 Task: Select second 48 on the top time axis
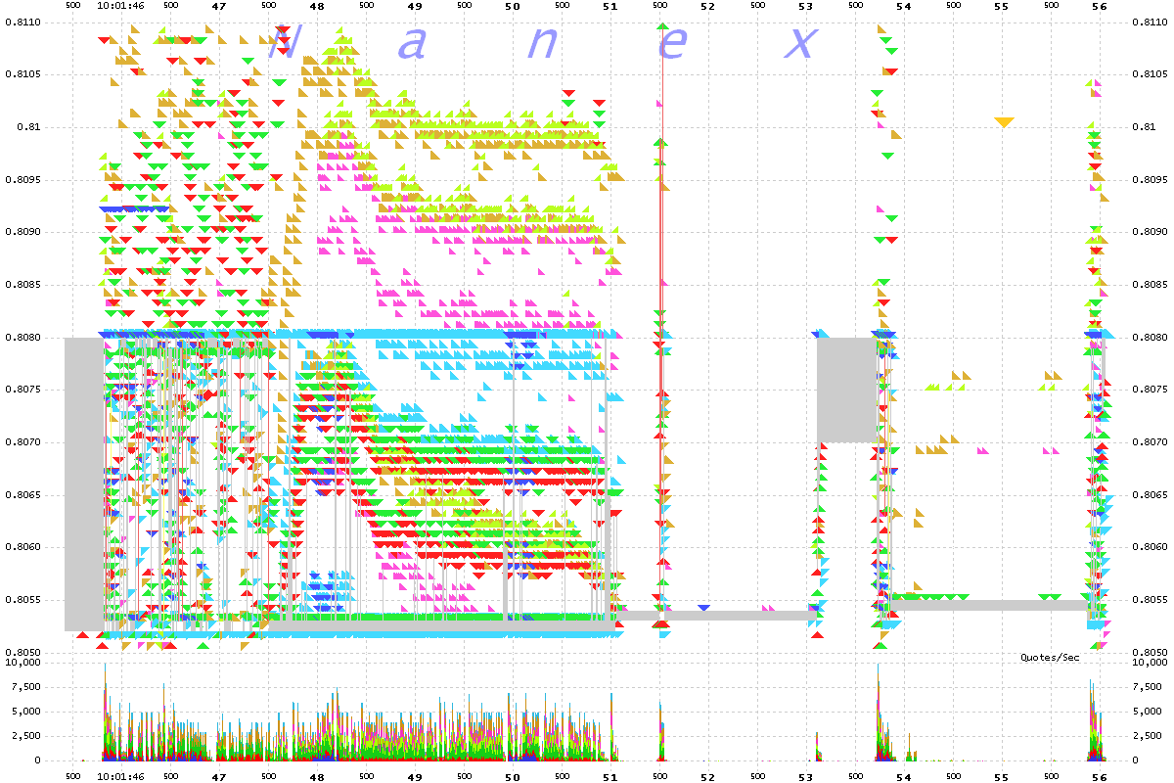click(x=317, y=6)
